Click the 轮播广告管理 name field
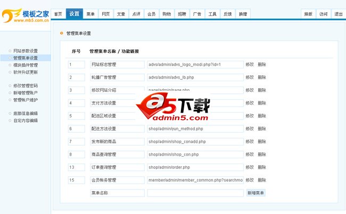The image size is (346, 214). [118, 78]
